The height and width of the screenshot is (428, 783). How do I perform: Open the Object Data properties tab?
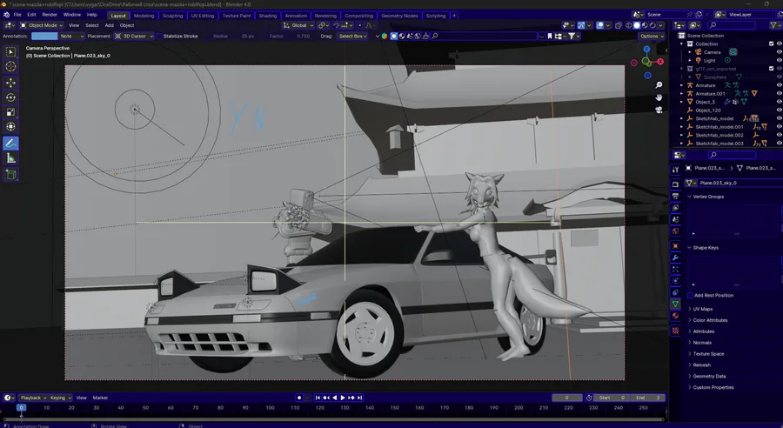coord(675,304)
